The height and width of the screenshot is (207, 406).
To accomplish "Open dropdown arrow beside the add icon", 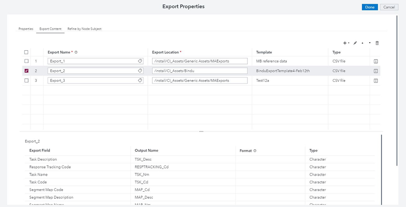I will 349,43.
